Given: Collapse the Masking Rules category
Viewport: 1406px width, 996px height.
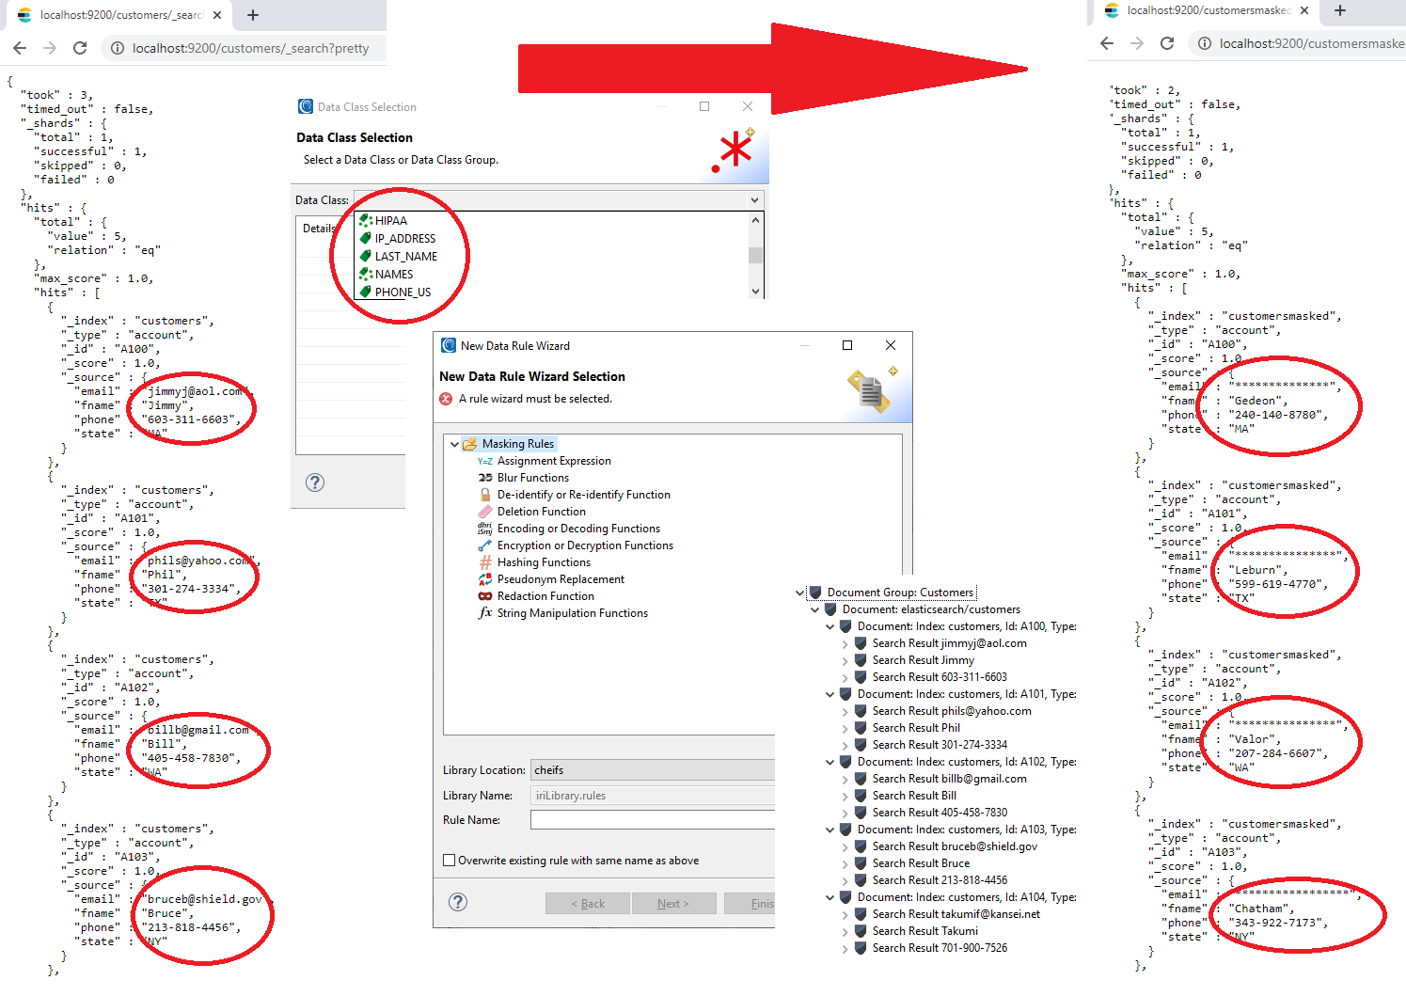Looking at the screenshot, I should (x=455, y=444).
